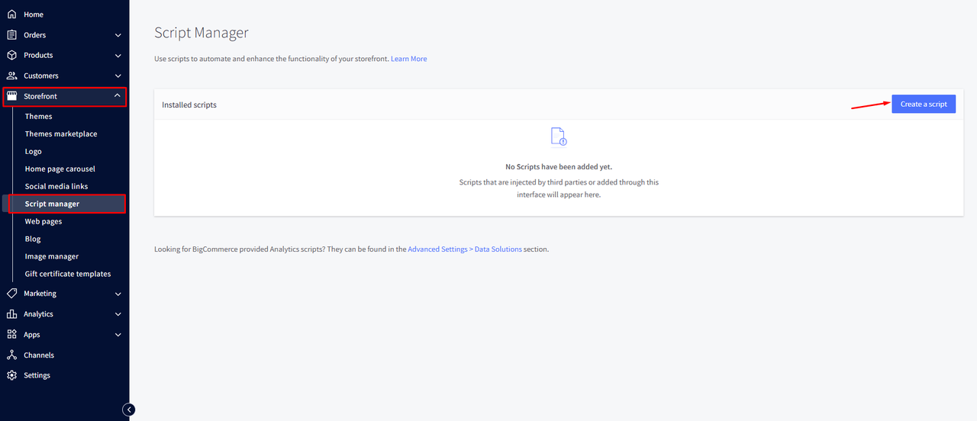Expand the Marketing menu chevron
Viewport: 977px width, 421px height.
[118, 294]
